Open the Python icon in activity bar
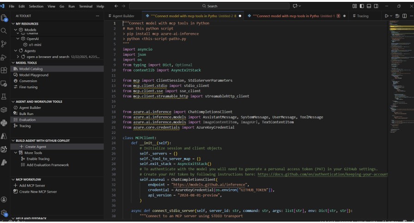This screenshot has width=414, height=223. (4, 123)
